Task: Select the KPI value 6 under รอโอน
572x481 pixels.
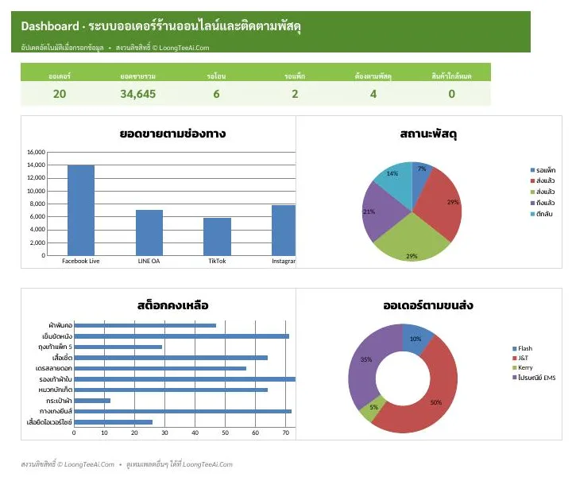Action: [216, 94]
